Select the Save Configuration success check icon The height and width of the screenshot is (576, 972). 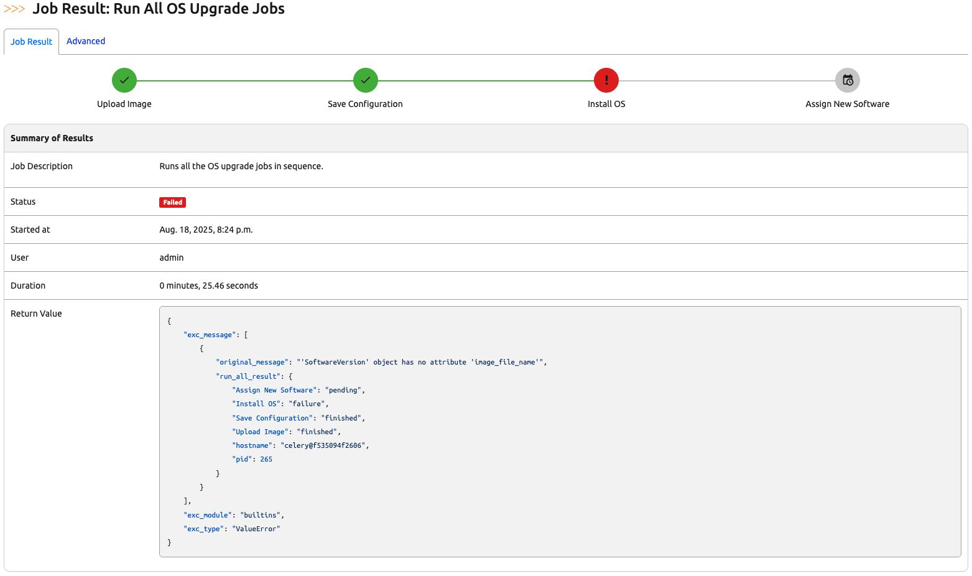coord(365,80)
